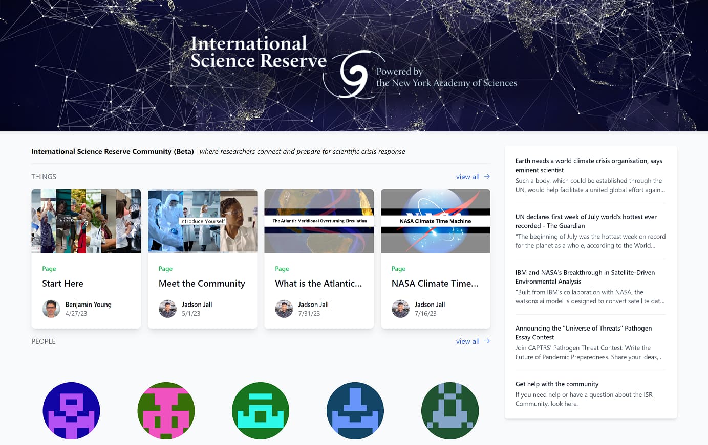Open the Start Here card thumbnail
This screenshot has height=445, width=708.
[x=86, y=221]
